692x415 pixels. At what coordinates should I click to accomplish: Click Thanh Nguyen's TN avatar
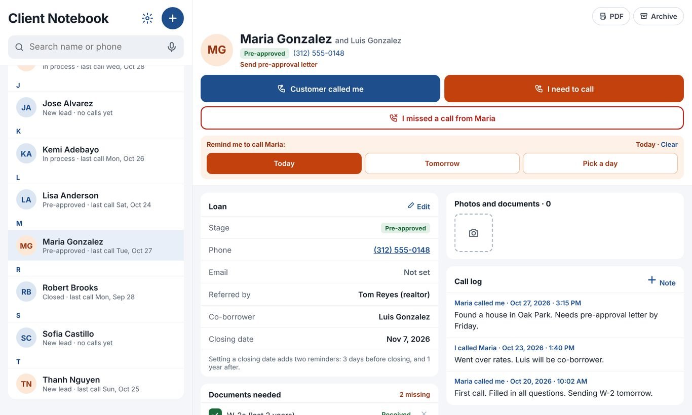coord(26,384)
